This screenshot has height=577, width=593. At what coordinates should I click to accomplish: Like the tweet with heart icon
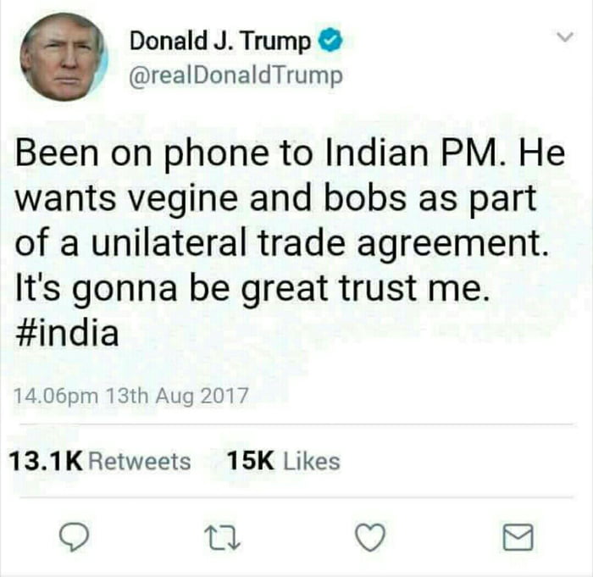[x=371, y=537]
